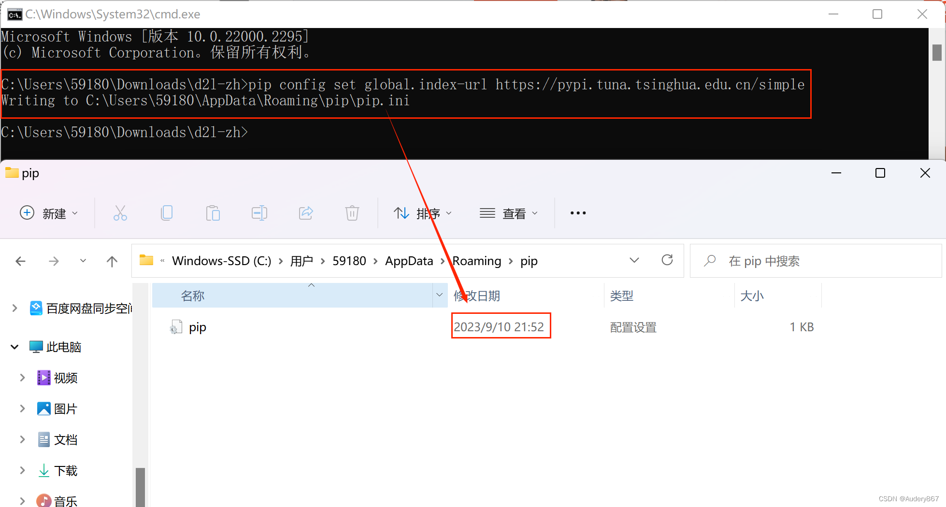Go forward with the right arrow button
The height and width of the screenshot is (507, 946).
pos(54,261)
